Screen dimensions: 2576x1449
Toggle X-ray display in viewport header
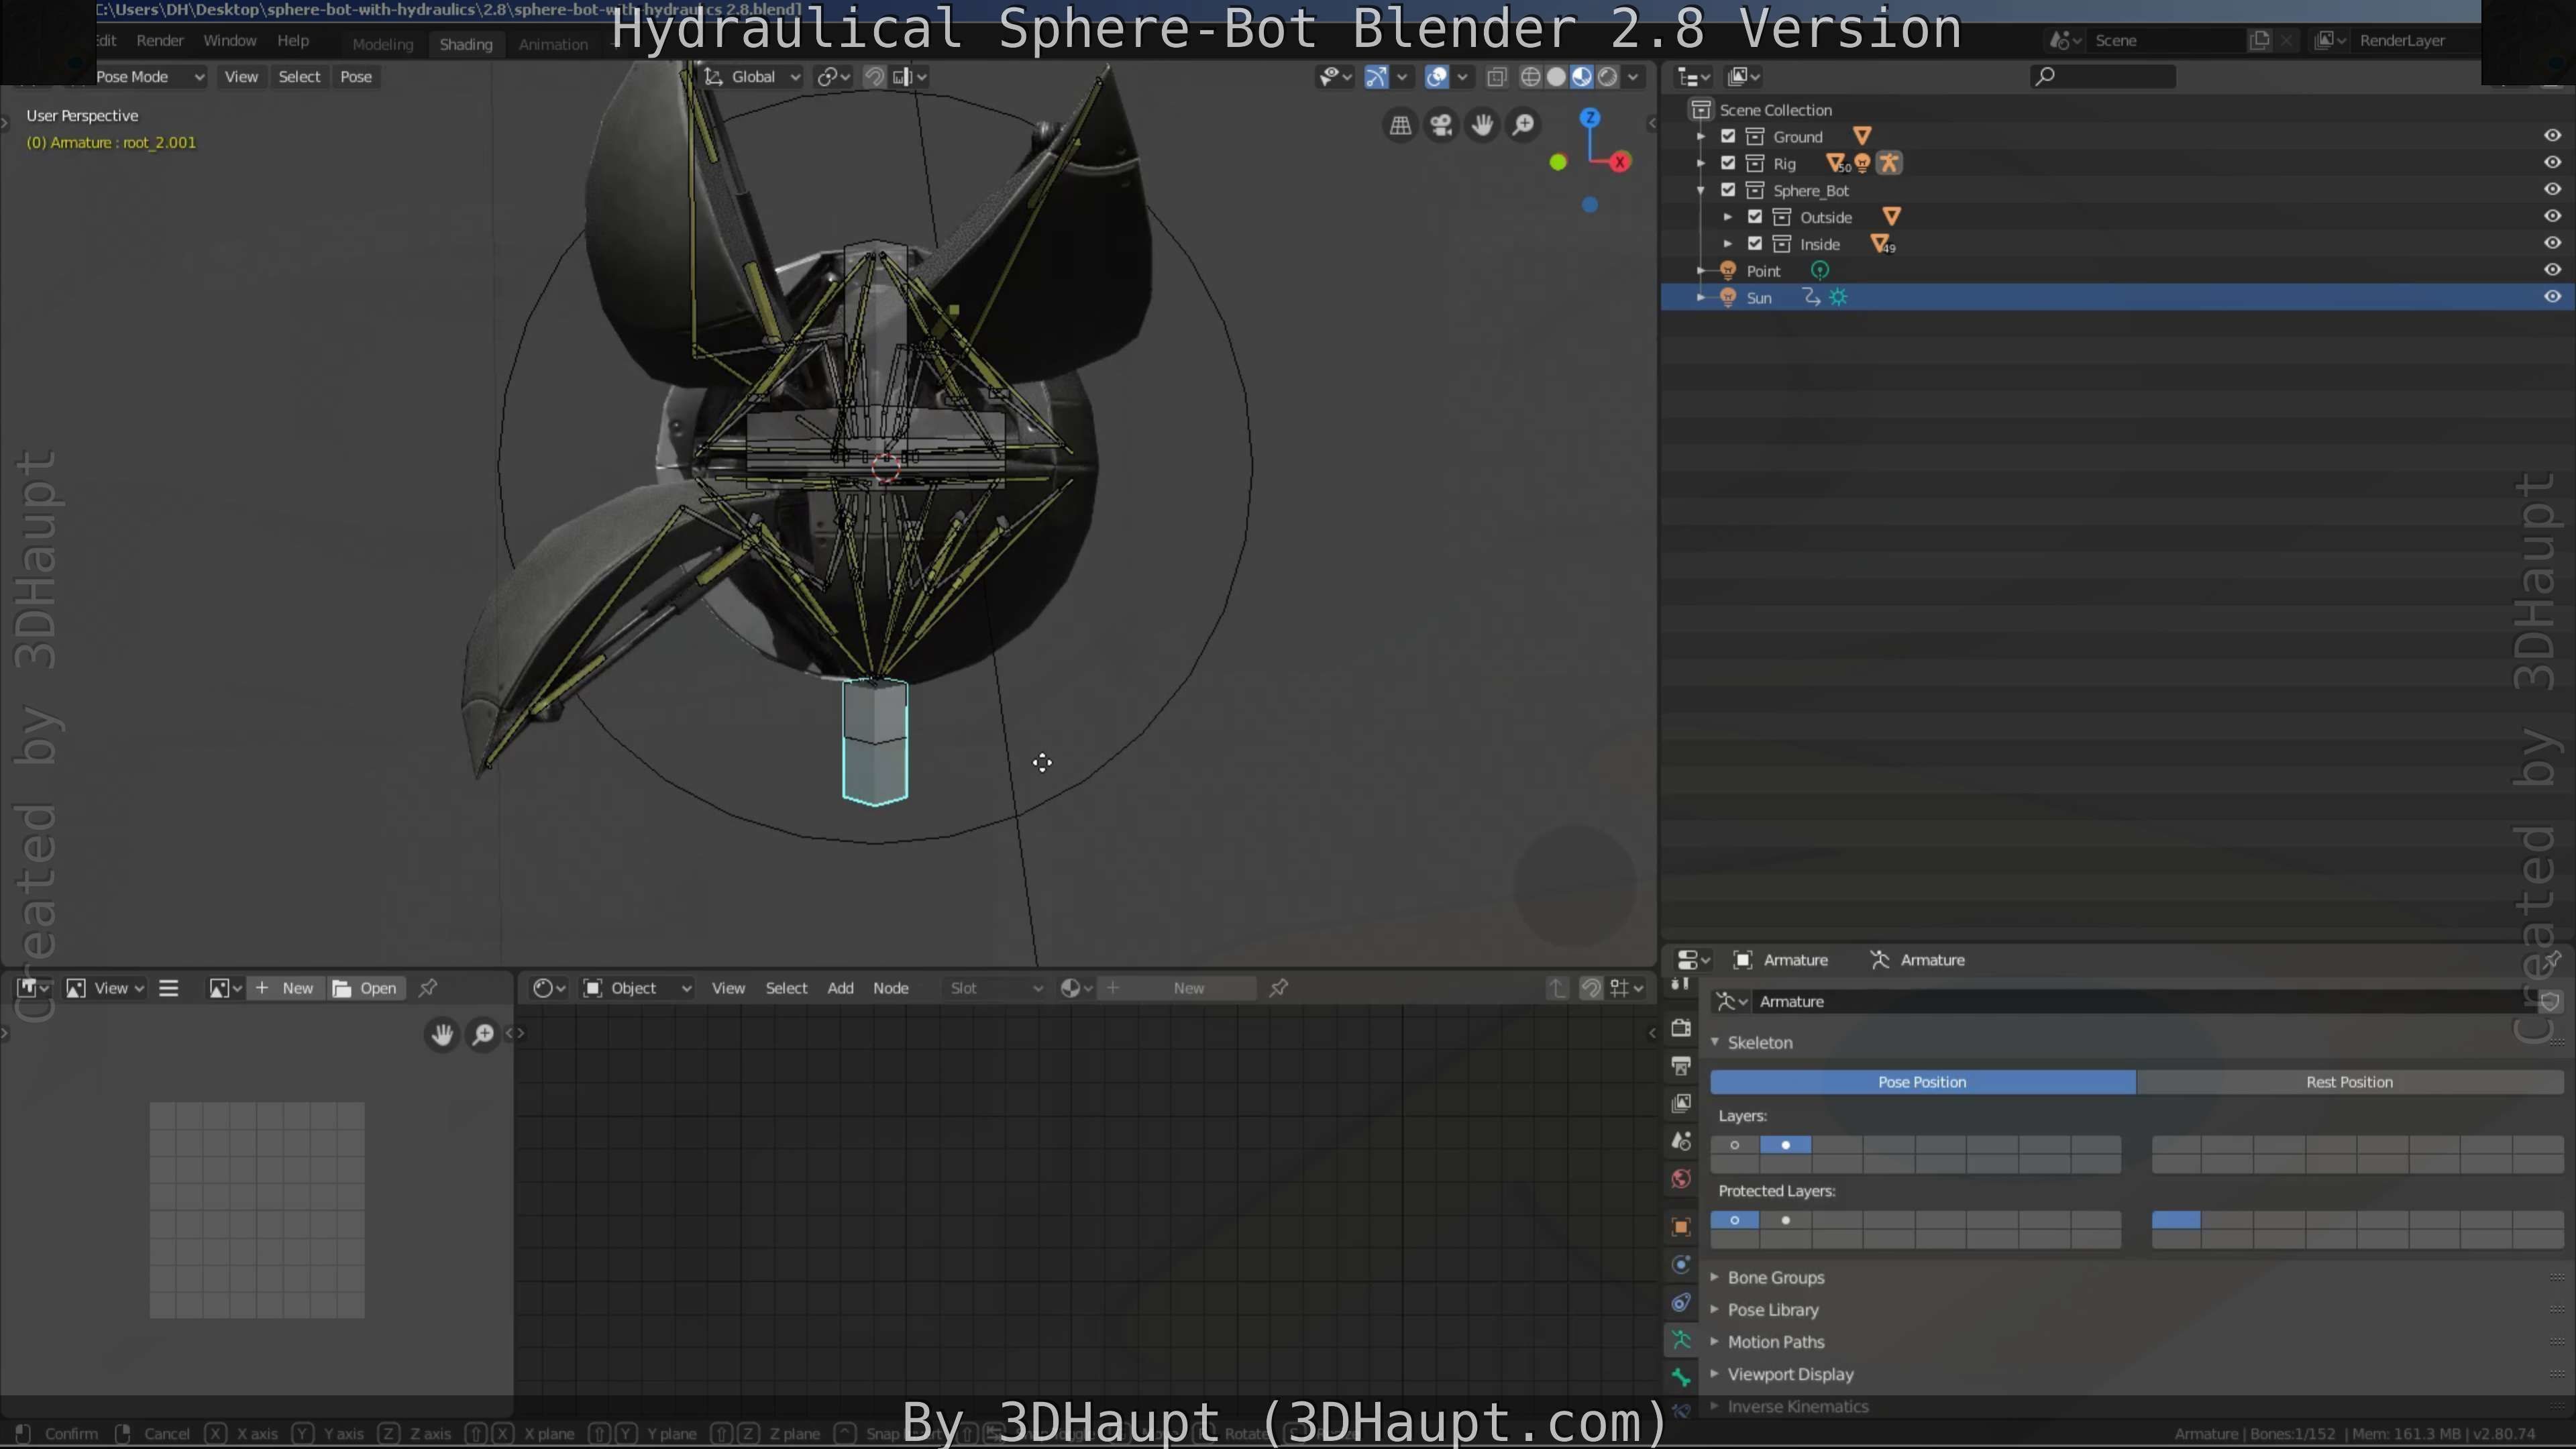(x=1497, y=77)
